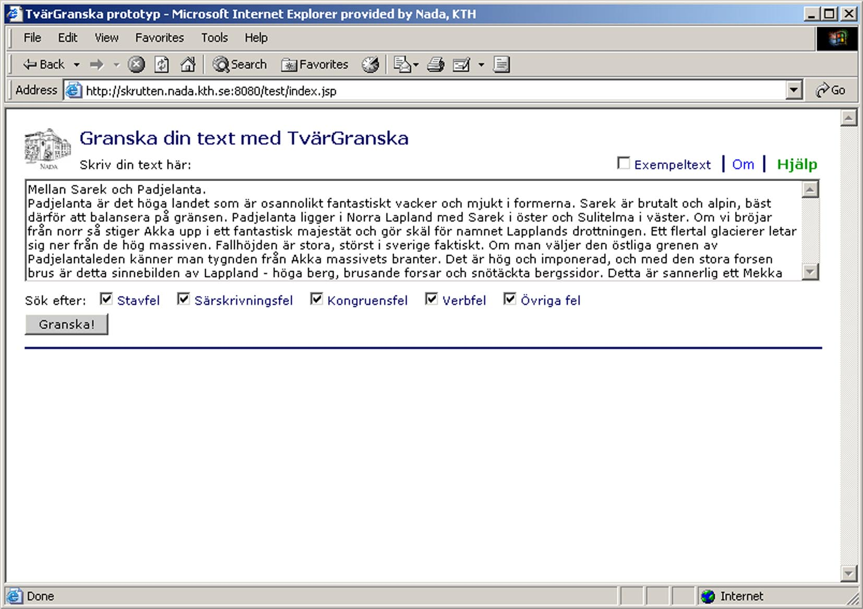Open the Tools menu
This screenshot has width=863, height=609.
point(214,38)
